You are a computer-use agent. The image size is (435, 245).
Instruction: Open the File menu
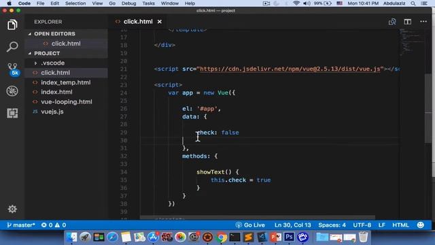click(41, 3)
